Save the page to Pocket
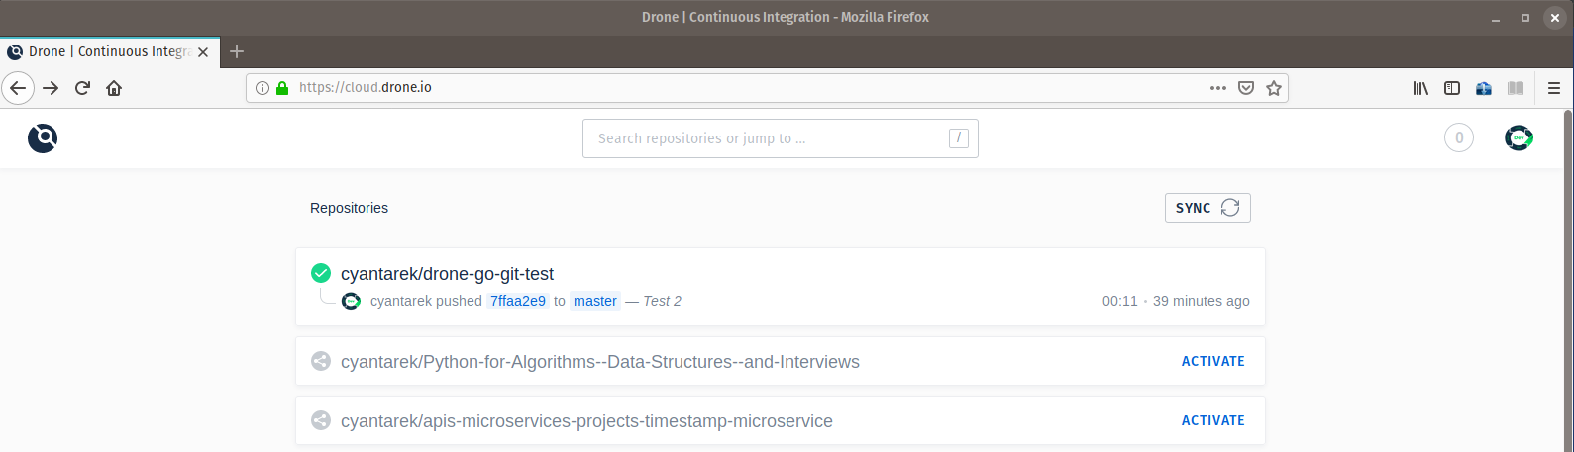Viewport: 1574px width, 452px height. pyautogui.click(x=1246, y=88)
